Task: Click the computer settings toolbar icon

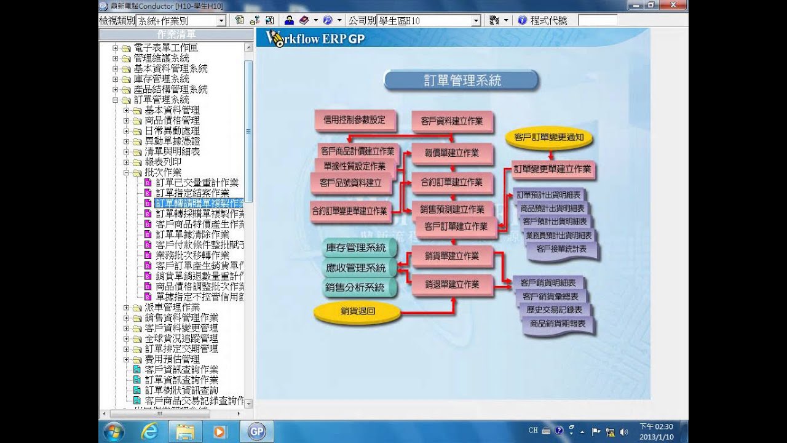Action: click(x=494, y=20)
